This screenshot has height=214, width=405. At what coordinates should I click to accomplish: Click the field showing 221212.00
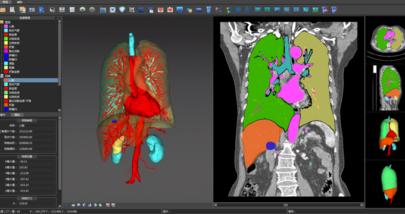[36, 131]
